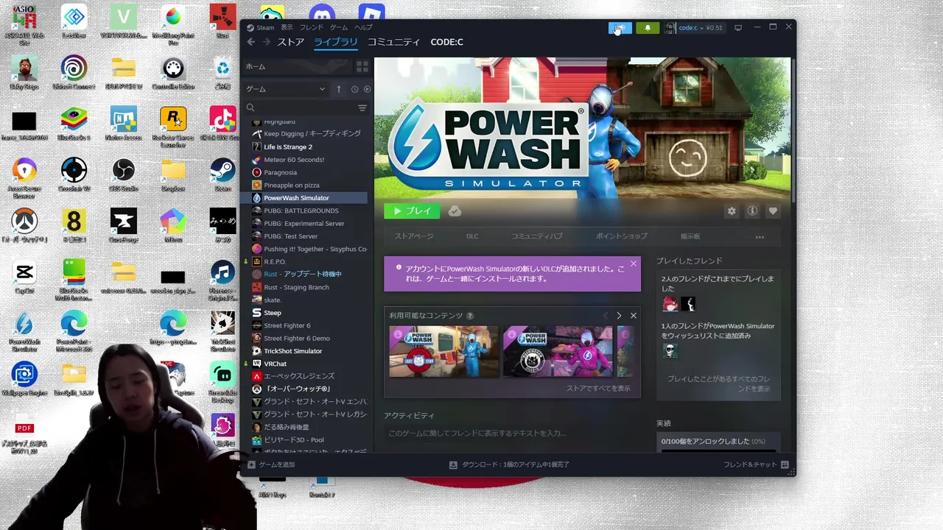The height and width of the screenshot is (530, 943).
Task: Close the available content panel
Action: coord(633,316)
